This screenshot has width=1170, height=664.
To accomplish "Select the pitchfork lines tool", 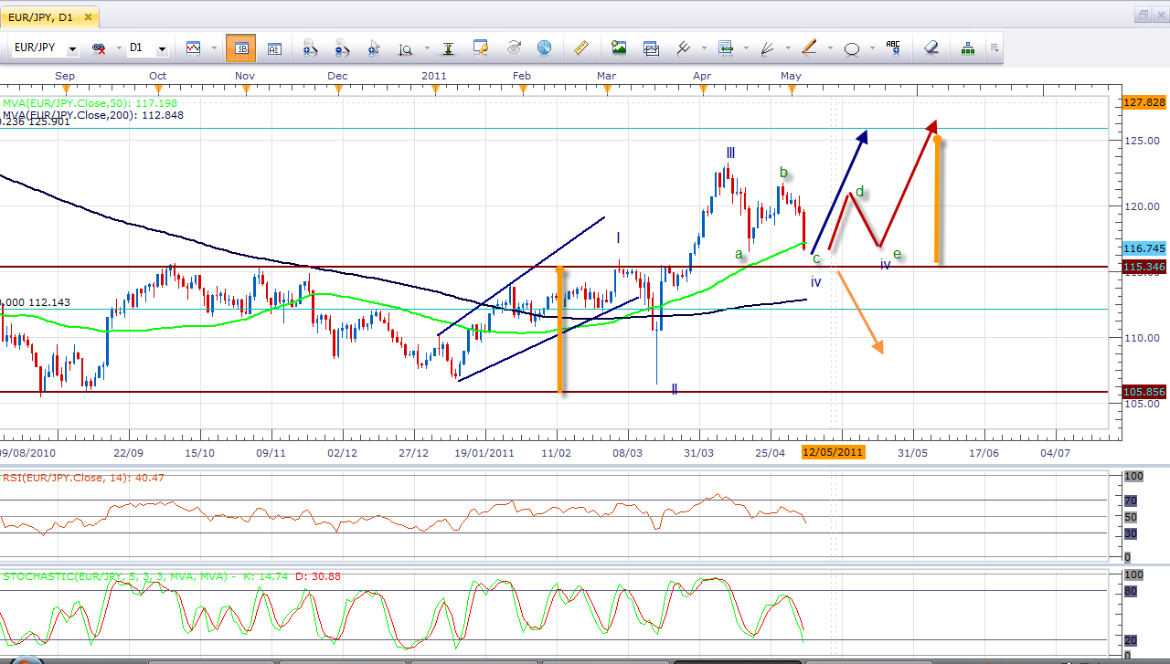I will point(683,48).
